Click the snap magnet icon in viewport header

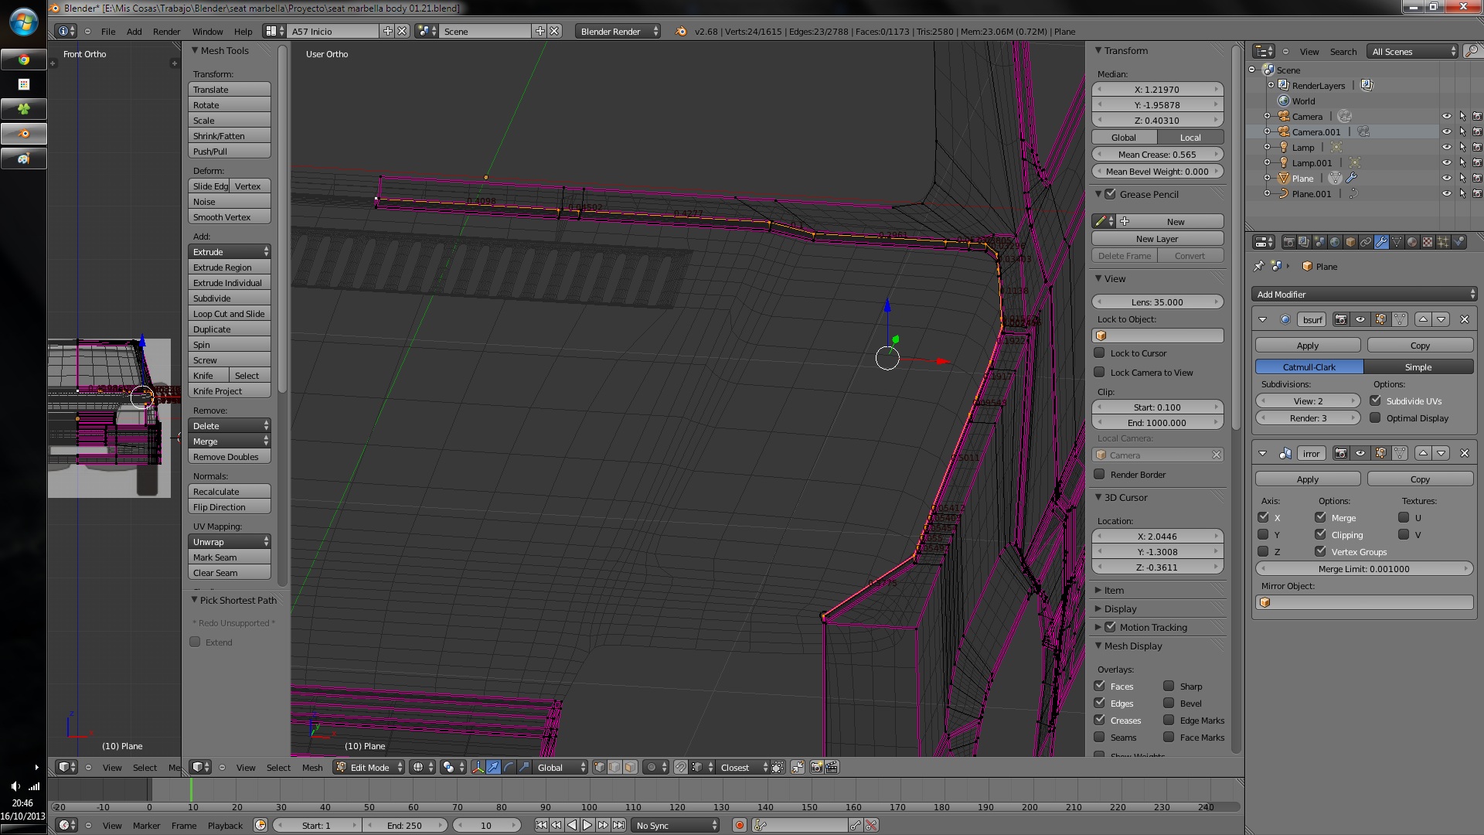click(x=680, y=767)
